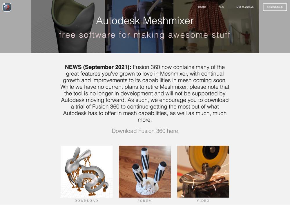Follow the Download Fusion 360 here link
Screen dimensions: 290x205
pos(145,131)
